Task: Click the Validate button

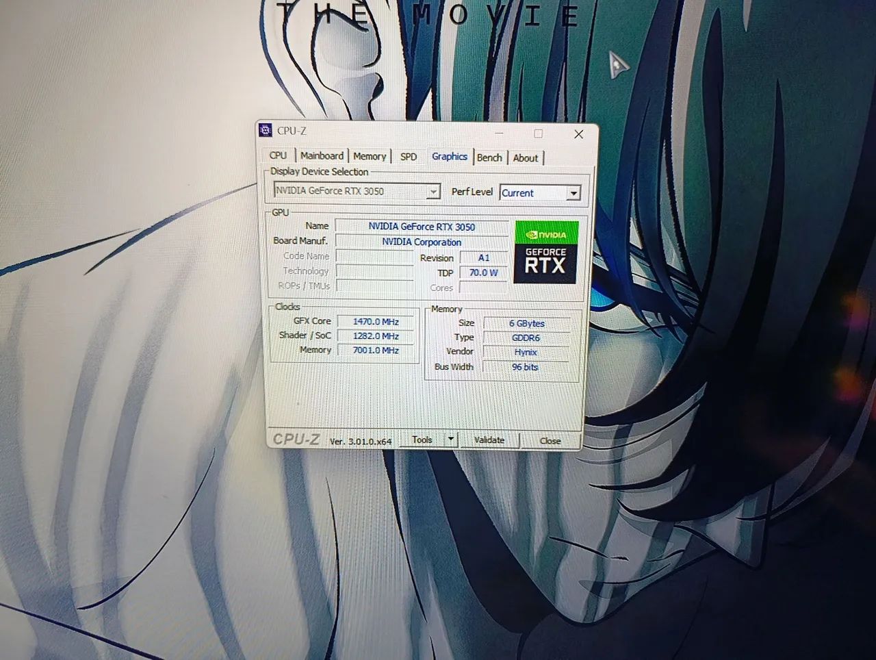Action: (x=489, y=440)
